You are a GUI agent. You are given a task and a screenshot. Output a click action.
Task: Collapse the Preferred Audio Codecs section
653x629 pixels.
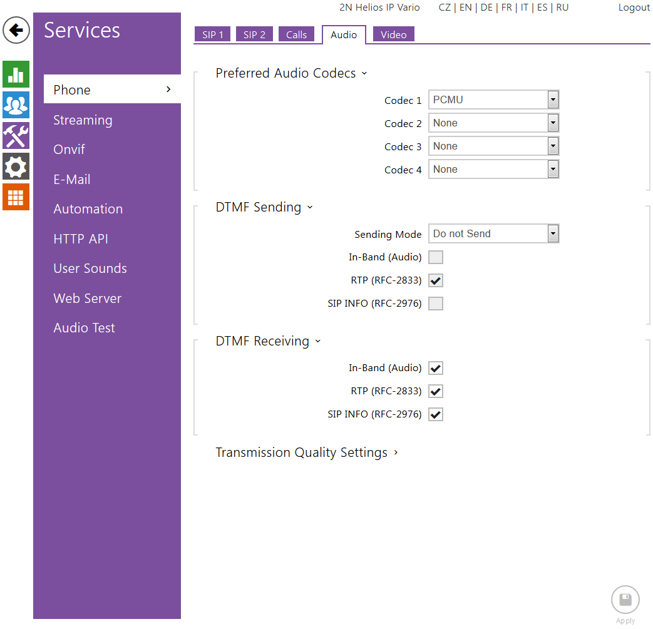point(291,73)
